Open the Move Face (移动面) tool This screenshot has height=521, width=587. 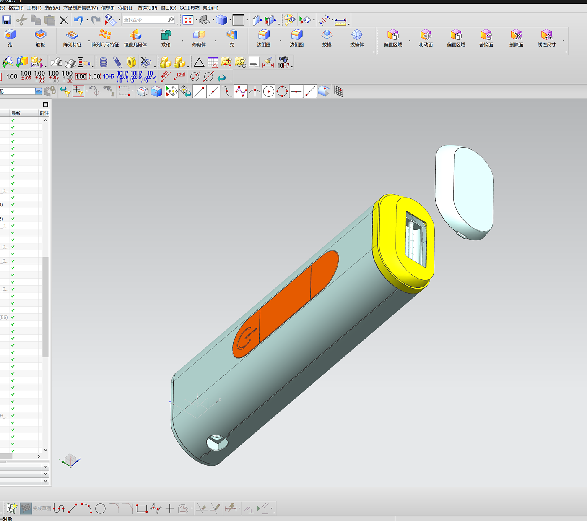coord(426,38)
